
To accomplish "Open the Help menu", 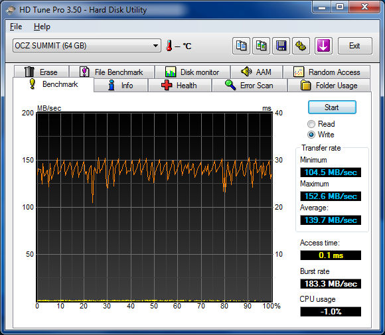I will click(42, 27).
